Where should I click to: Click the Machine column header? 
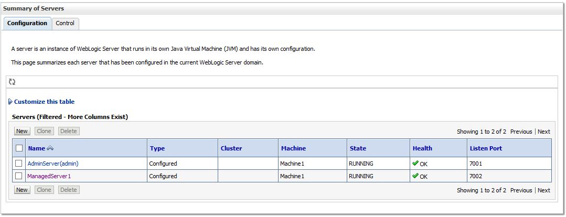click(293, 148)
